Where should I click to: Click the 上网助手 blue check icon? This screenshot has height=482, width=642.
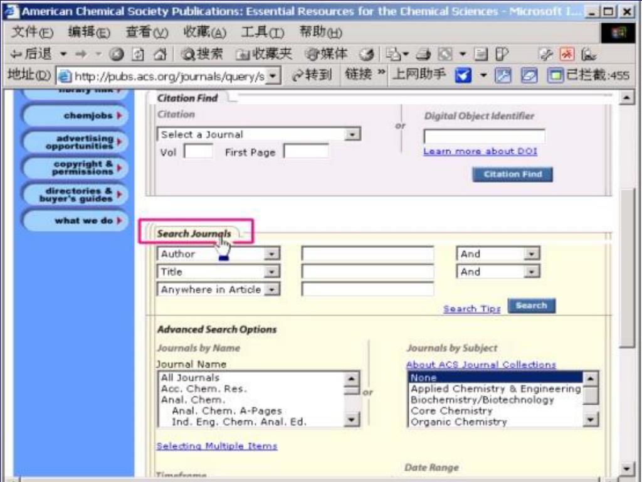463,75
